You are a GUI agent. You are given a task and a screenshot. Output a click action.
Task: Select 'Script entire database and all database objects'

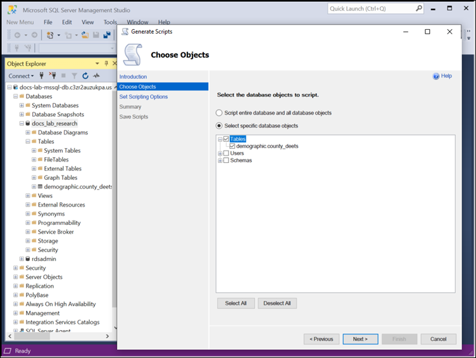tap(220, 113)
